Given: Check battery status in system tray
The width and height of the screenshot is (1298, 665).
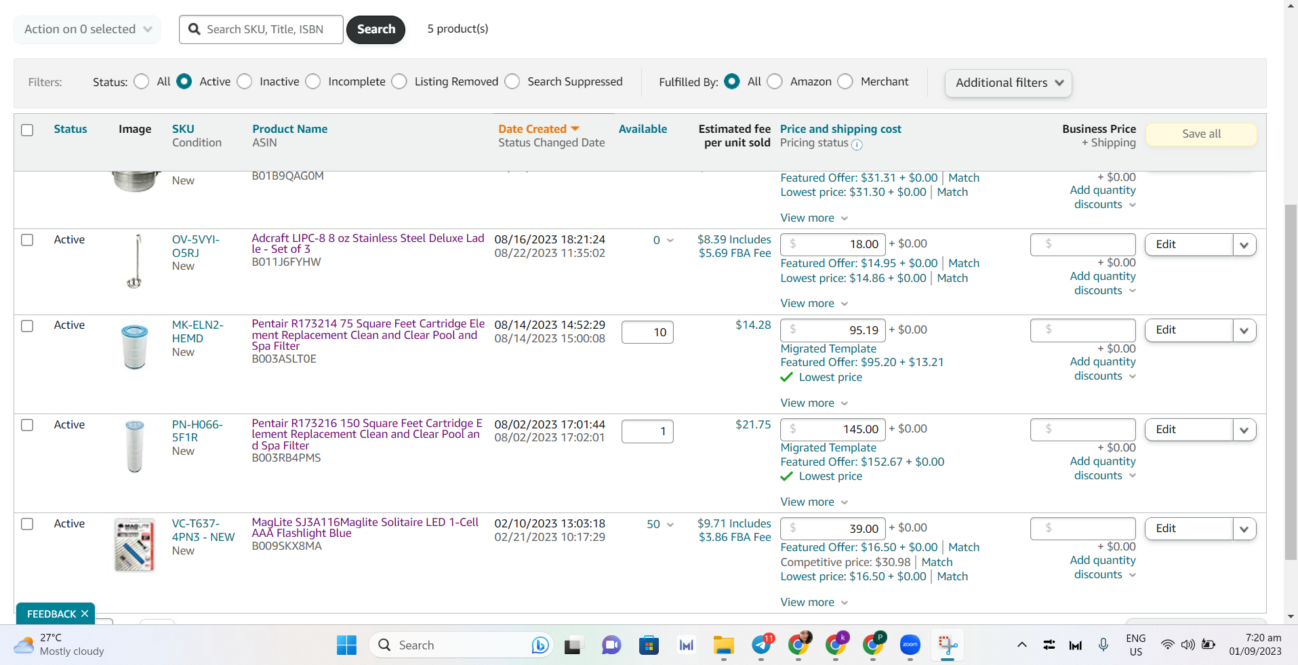Looking at the screenshot, I should click(x=1209, y=645).
